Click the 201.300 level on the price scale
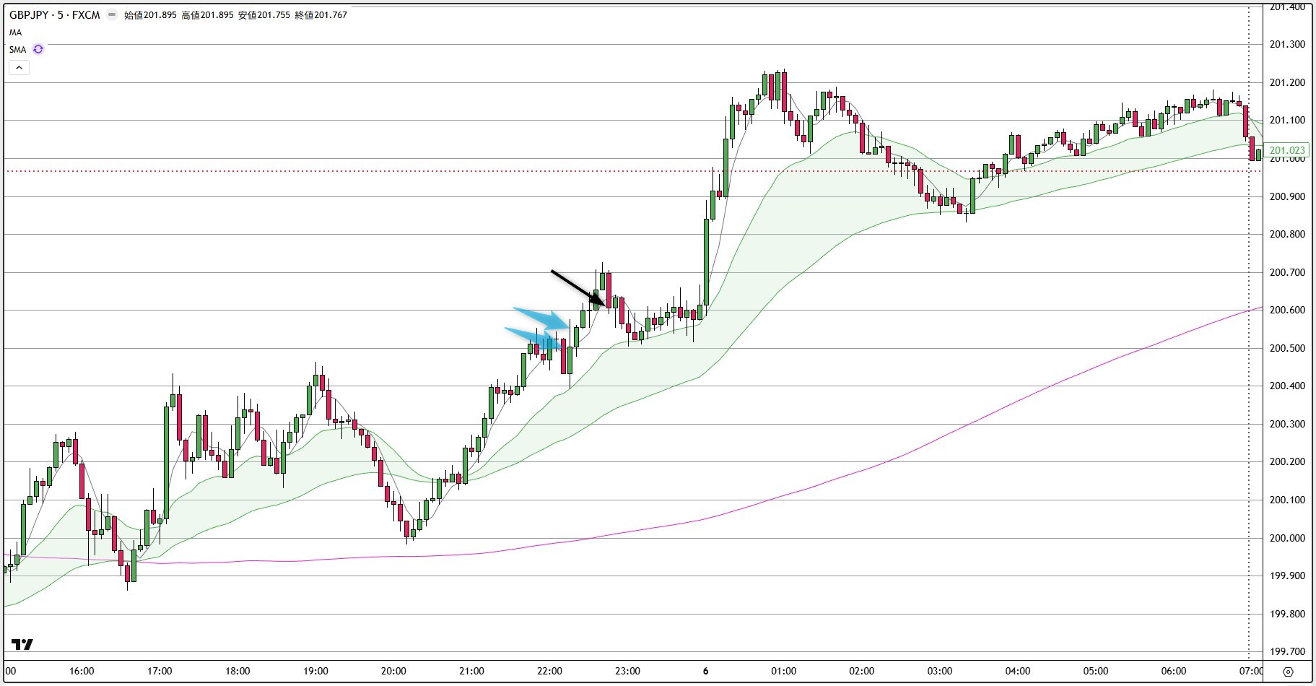The width and height of the screenshot is (1316, 686). pyautogui.click(x=1287, y=45)
